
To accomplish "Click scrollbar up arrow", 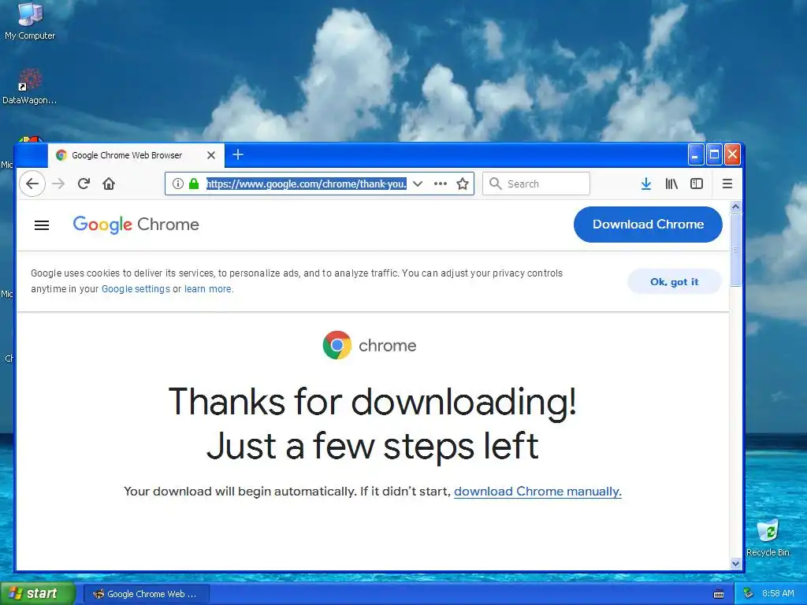I will (735, 207).
